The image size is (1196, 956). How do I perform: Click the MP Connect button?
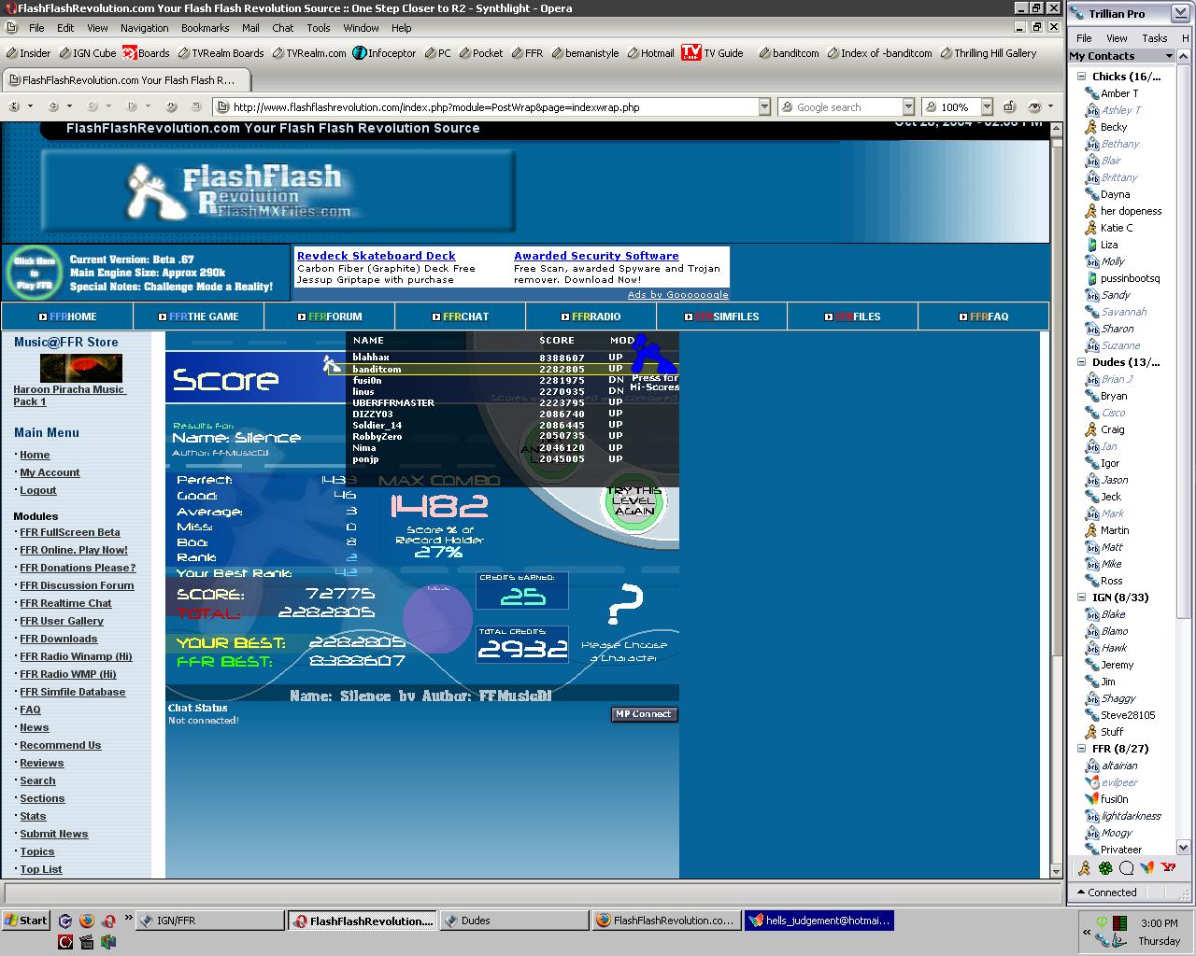[x=644, y=714]
